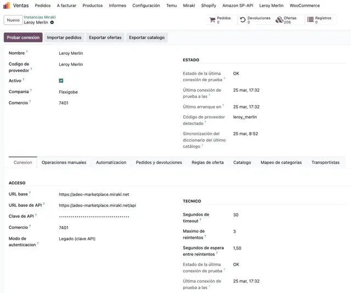Toggle the Activo checkbox

61,81
